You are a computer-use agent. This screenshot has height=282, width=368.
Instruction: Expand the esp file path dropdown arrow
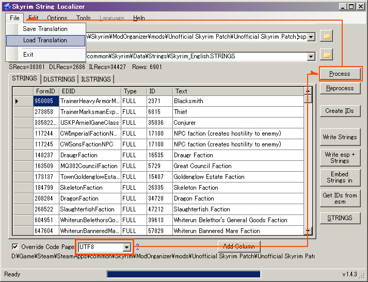coord(311,37)
